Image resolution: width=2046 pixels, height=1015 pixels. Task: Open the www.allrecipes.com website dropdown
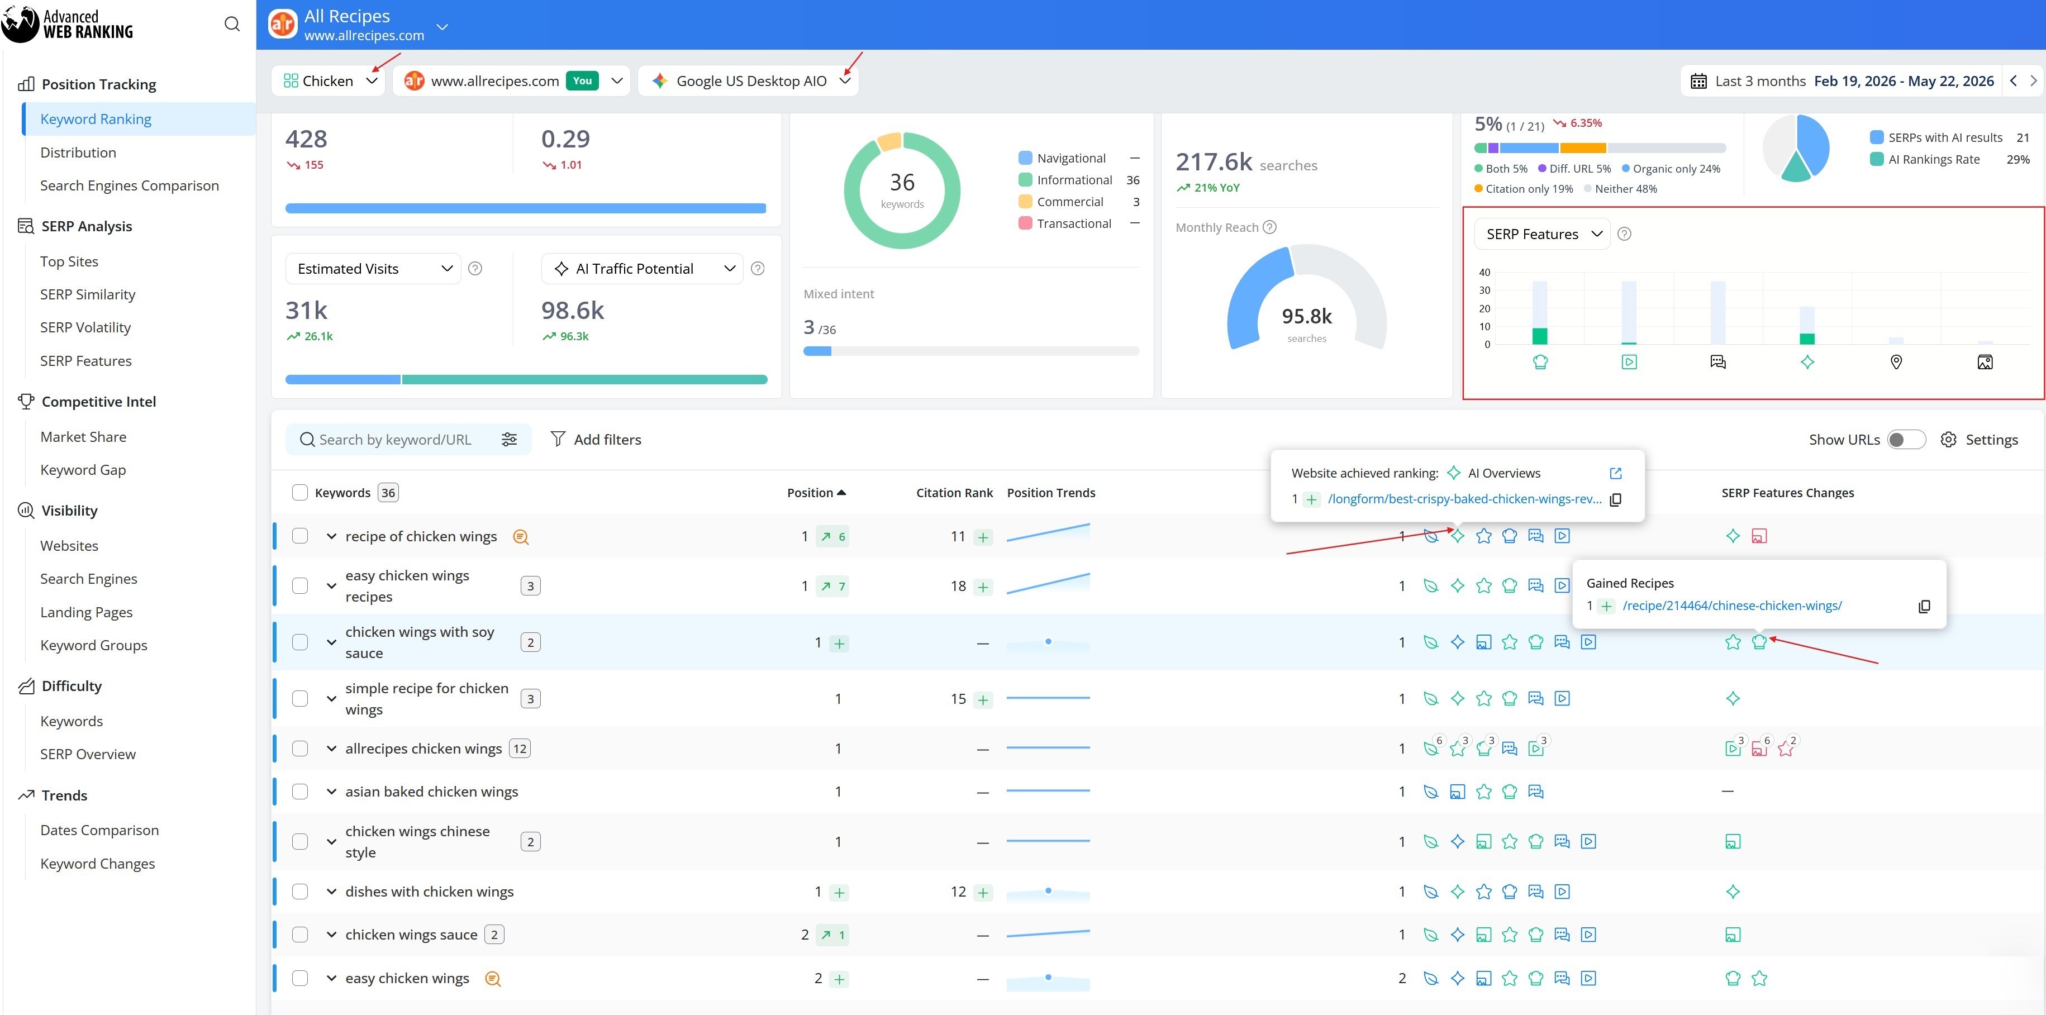(x=511, y=80)
